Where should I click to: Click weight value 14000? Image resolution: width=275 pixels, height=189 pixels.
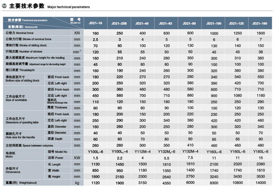pos(261,183)
